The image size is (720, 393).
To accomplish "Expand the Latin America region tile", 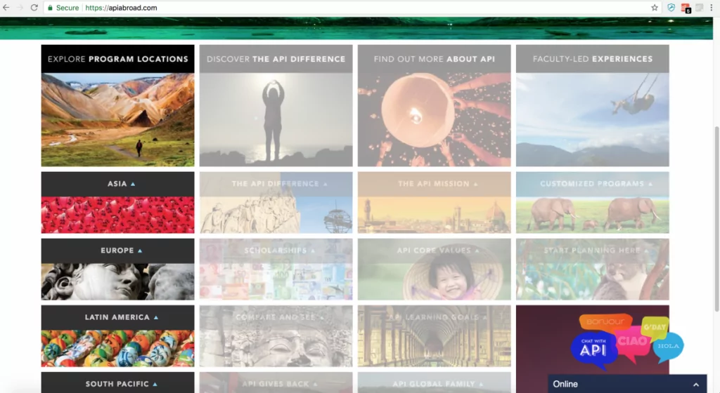I will click(x=117, y=336).
